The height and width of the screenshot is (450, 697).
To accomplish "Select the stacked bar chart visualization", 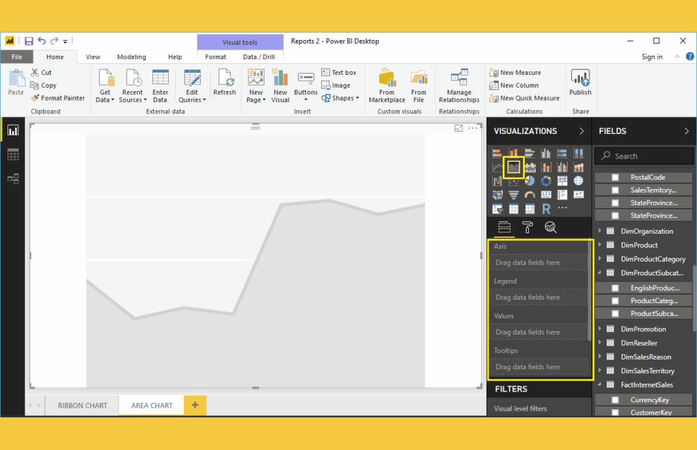I will point(498,154).
